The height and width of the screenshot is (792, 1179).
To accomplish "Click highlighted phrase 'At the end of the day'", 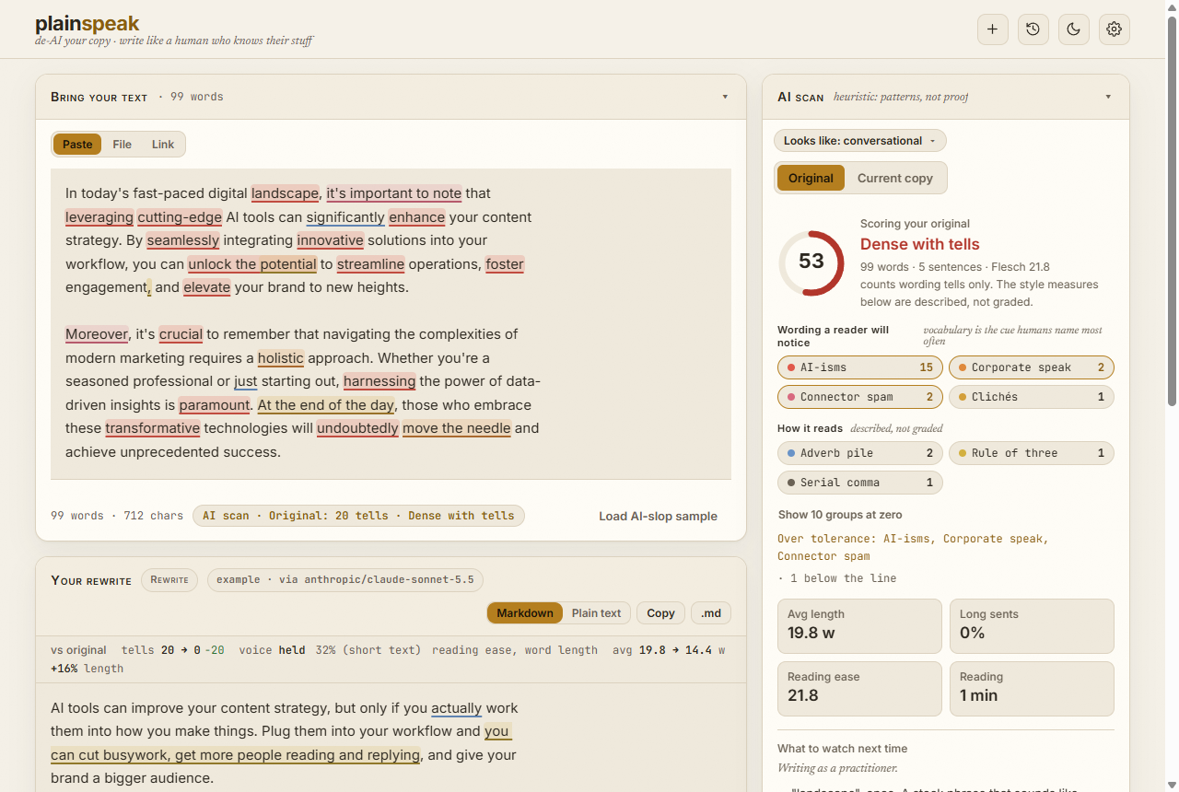I will click(x=326, y=405).
